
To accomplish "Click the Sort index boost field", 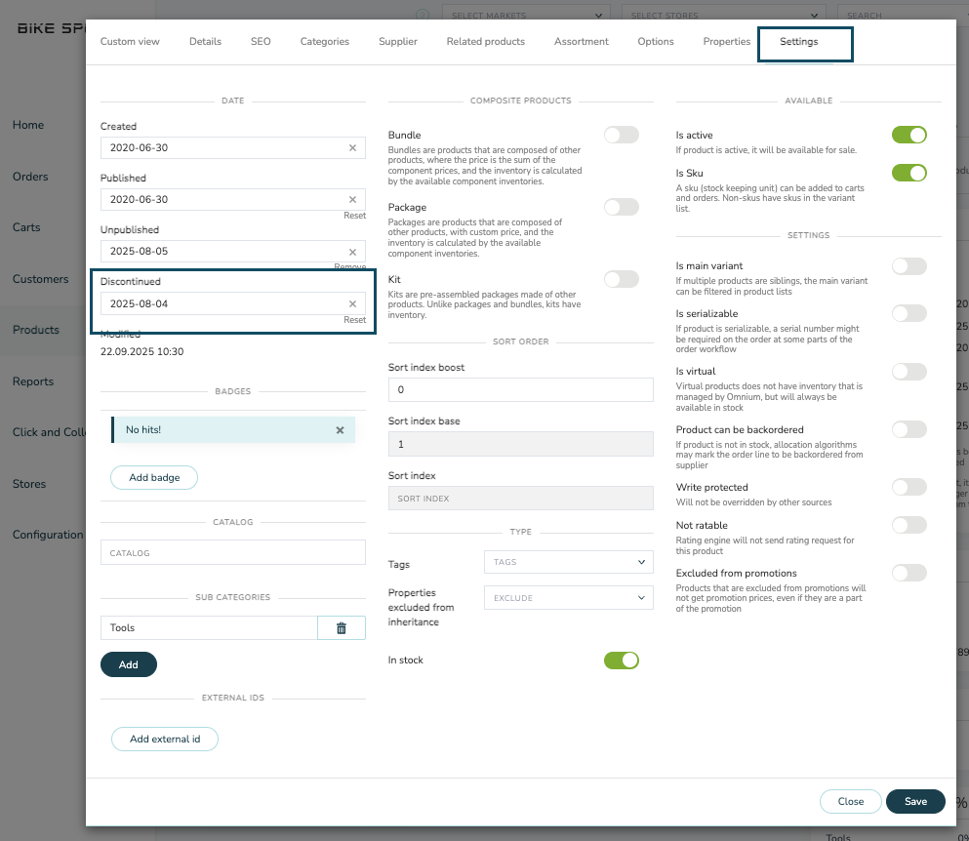I will [520, 390].
